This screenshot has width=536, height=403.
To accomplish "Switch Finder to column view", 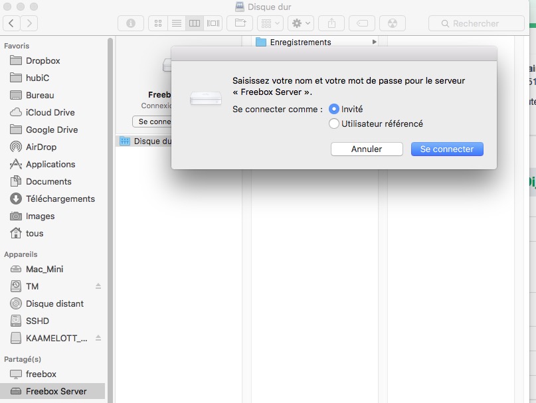I will pos(195,23).
